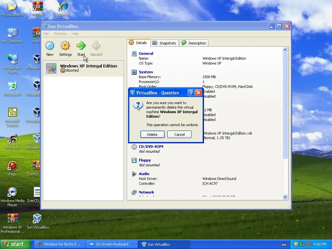Viewport: 332px width, 249px height.
Task: Open Pego desktop shortcut
Action: click(12, 168)
